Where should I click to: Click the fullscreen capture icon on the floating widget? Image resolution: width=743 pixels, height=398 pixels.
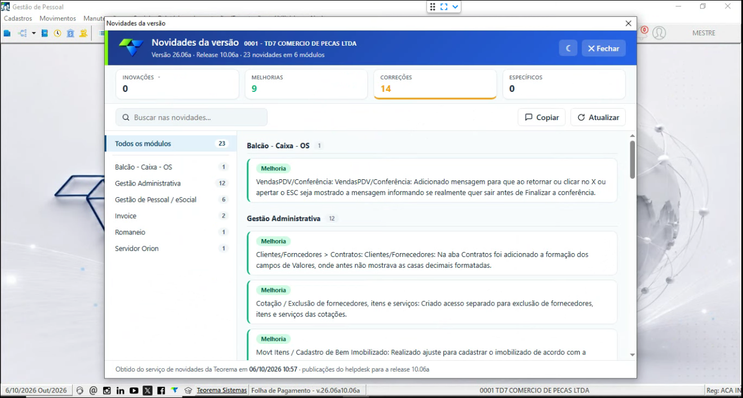coord(444,7)
